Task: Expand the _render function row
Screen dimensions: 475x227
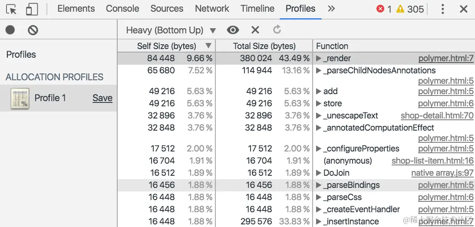Action: pos(319,58)
